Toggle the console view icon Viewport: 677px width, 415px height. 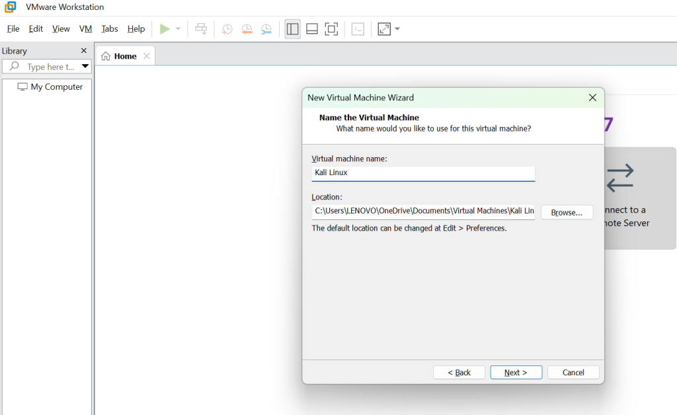[x=358, y=29]
